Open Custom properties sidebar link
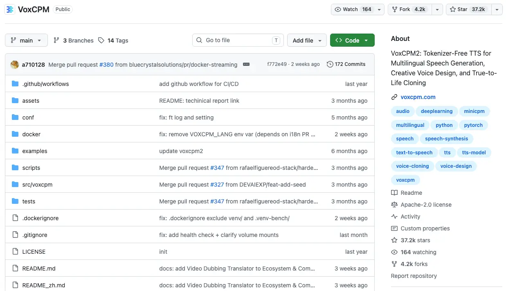This screenshot has height=291, width=506. pyautogui.click(x=421, y=228)
